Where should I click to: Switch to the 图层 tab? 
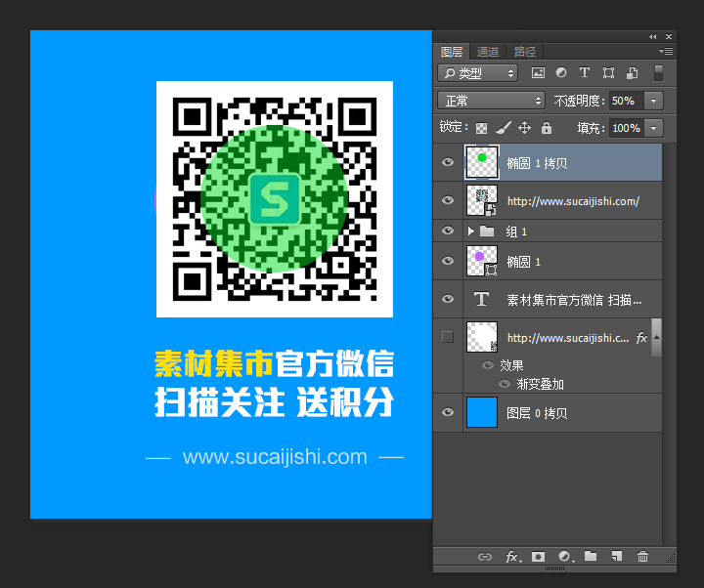451,52
